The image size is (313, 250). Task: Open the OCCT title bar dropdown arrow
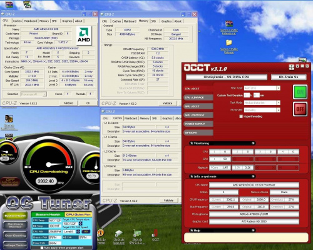click(x=297, y=66)
